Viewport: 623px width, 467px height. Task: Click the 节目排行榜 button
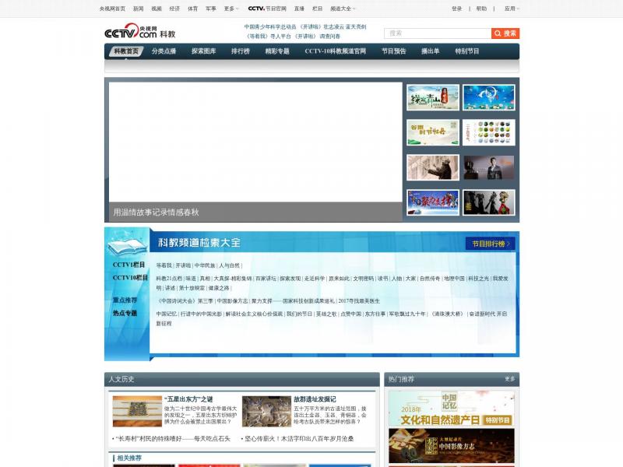pos(491,244)
